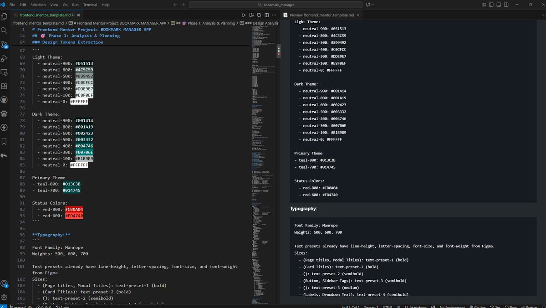Open the Explorer view in activity bar
This screenshot has height=308, width=546.
(x=4, y=17)
